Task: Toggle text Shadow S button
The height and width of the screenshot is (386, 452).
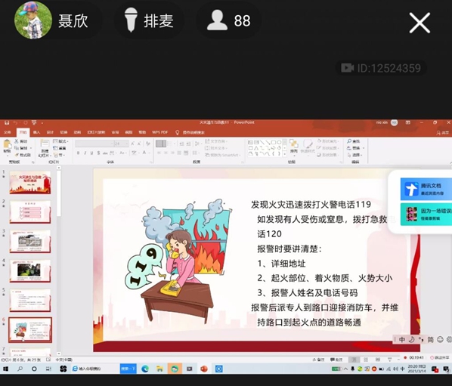Action: [98, 153]
